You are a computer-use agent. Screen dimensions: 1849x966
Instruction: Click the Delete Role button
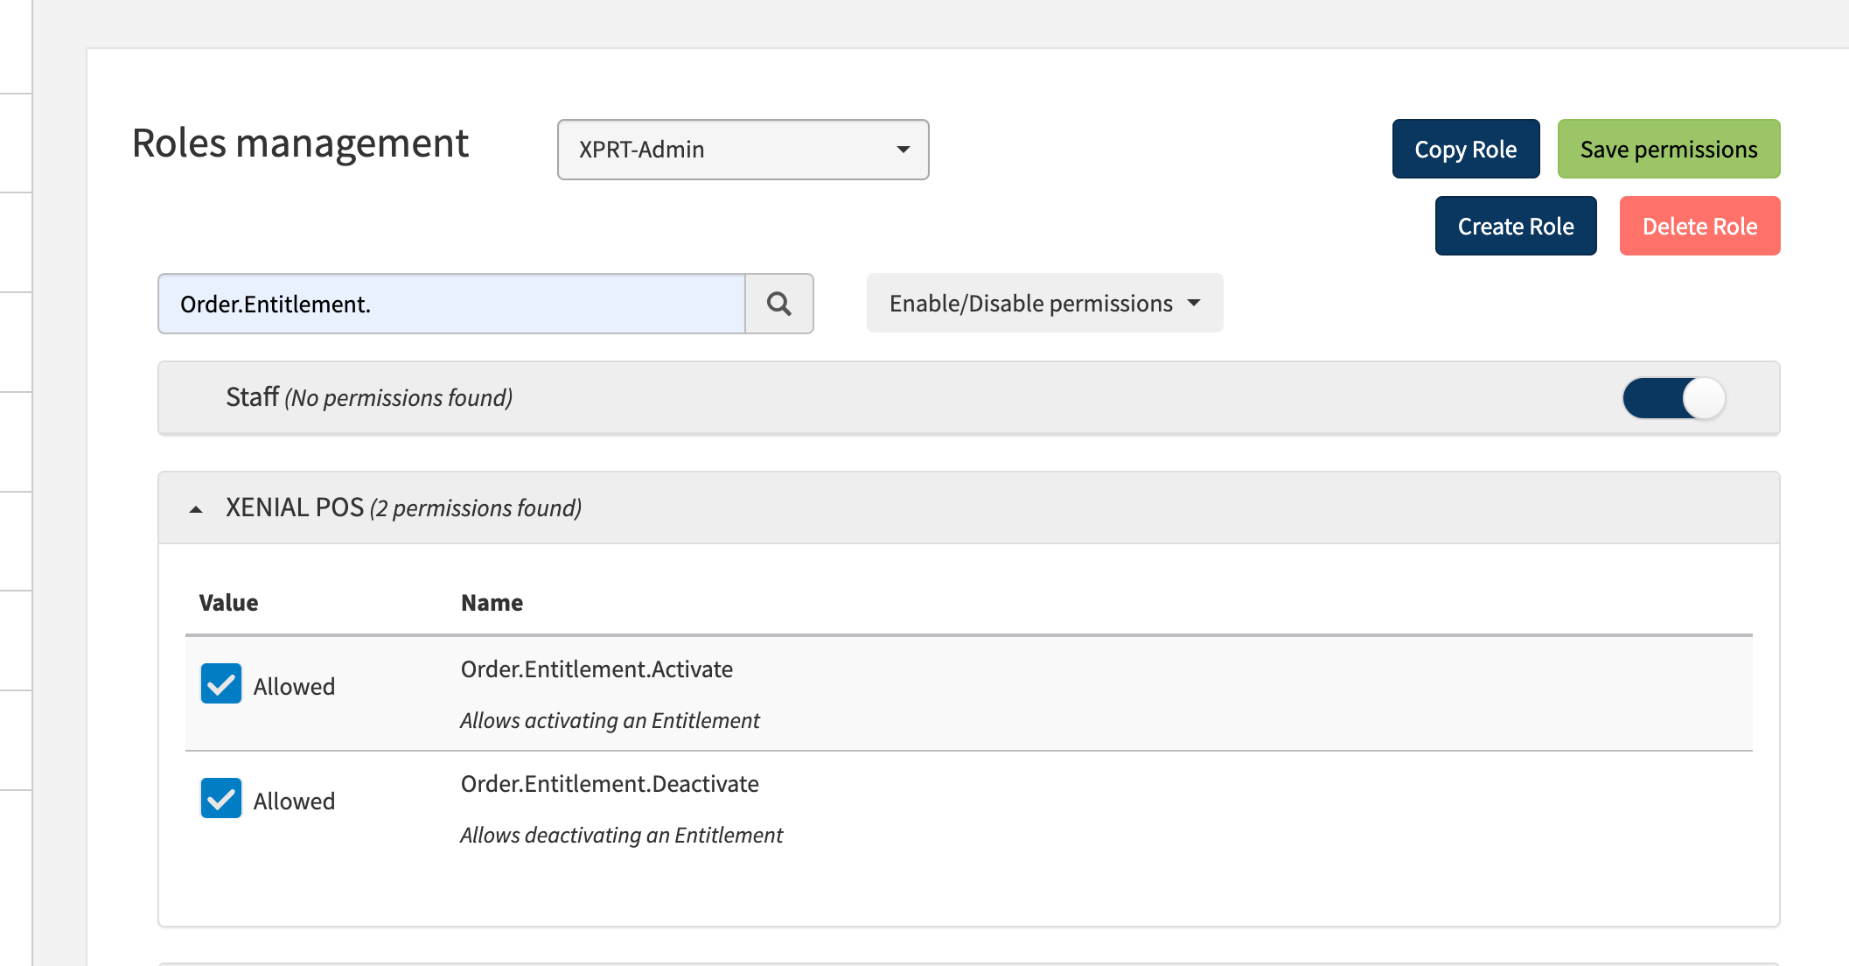1699,226
